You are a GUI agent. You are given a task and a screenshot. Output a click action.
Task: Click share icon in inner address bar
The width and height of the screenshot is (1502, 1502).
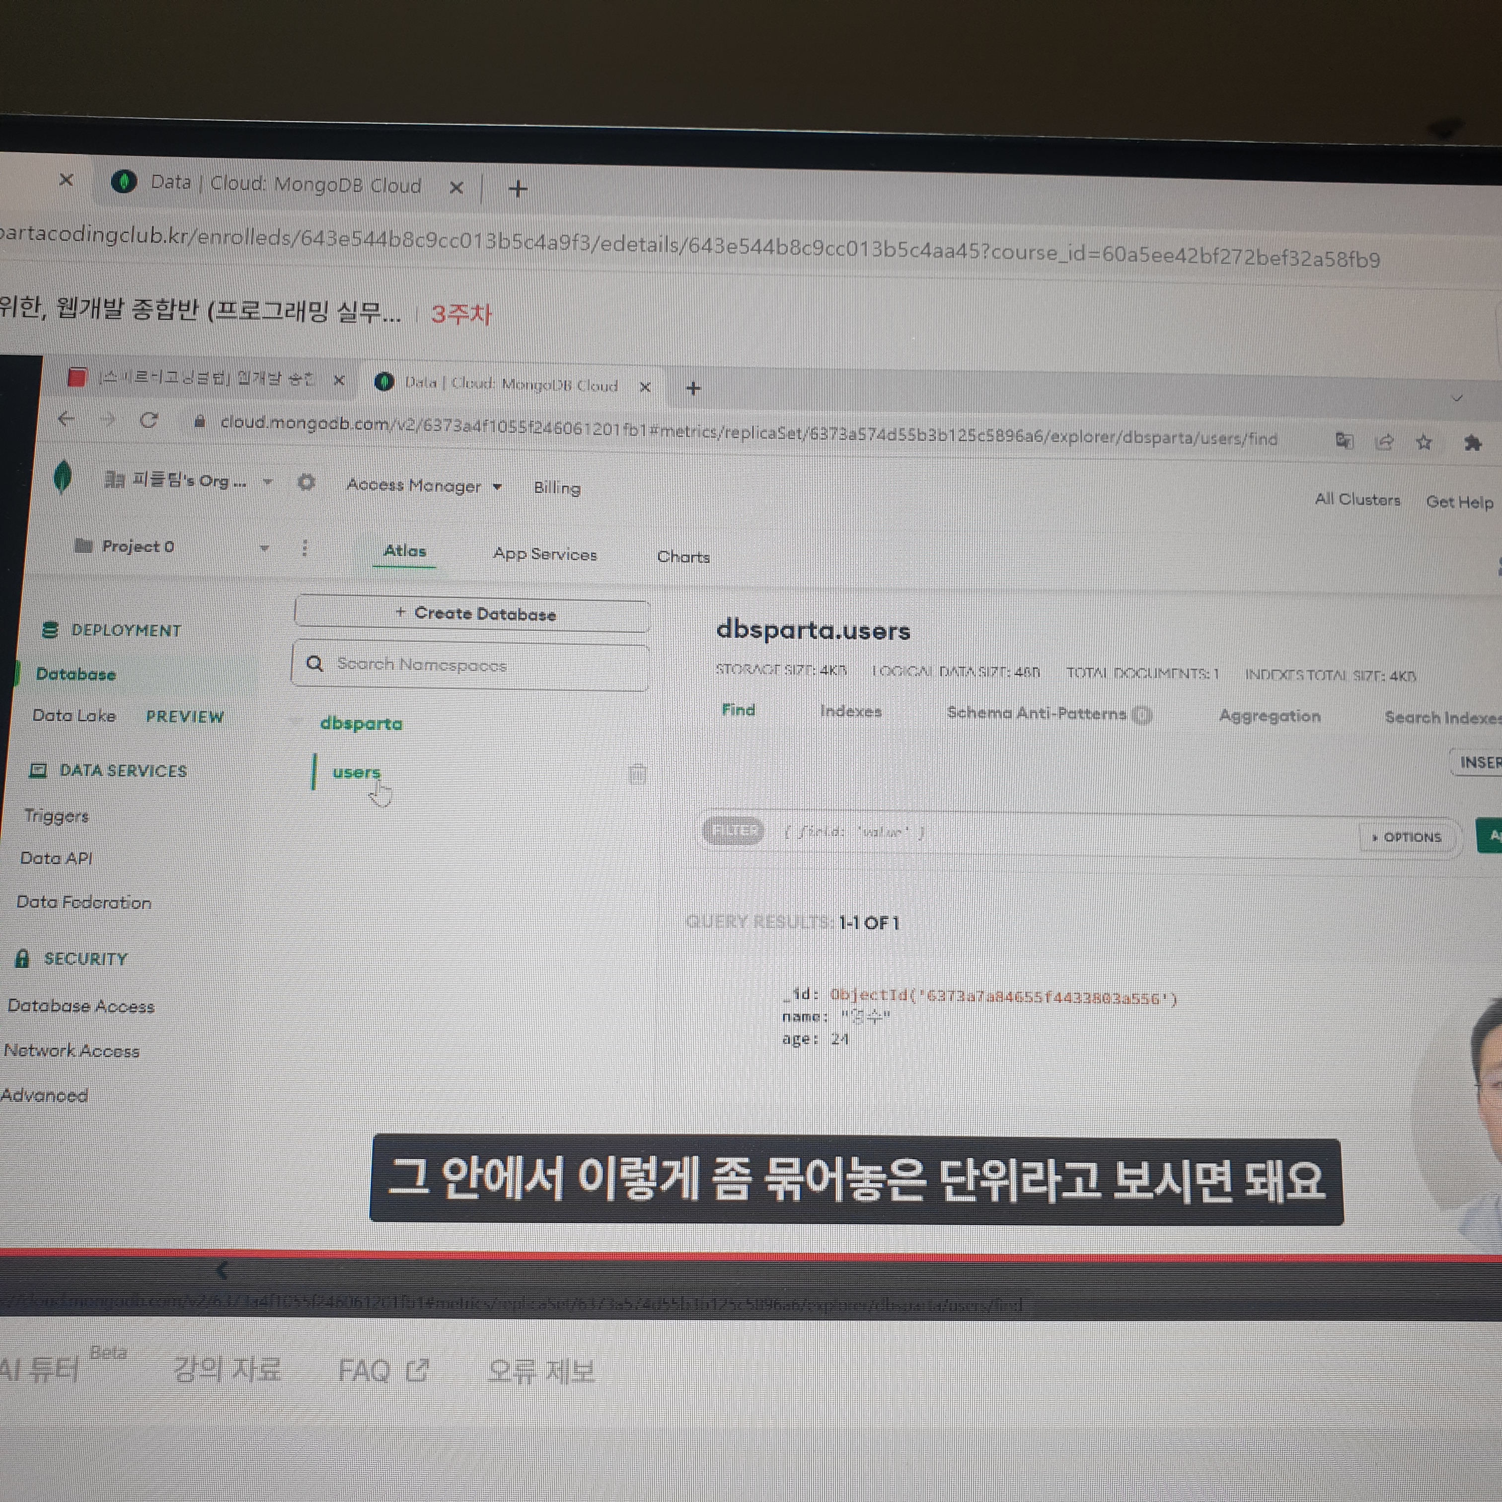pyautogui.click(x=1384, y=442)
